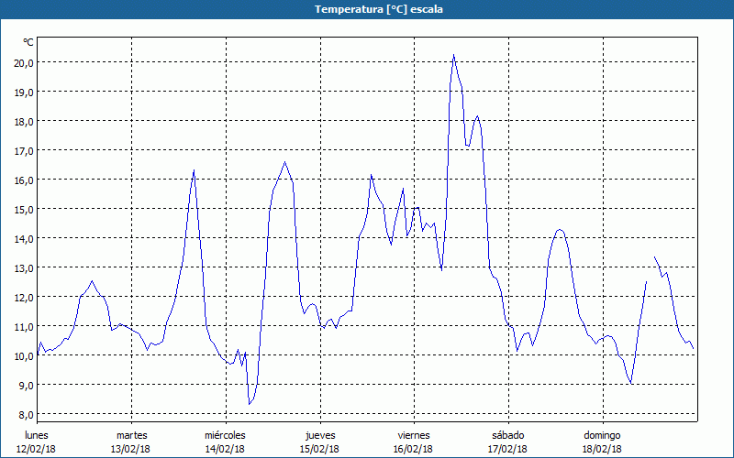The height and width of the screenshot is (458, 734).
Task: Select the 'martes' day label
Action: (131, 434)
